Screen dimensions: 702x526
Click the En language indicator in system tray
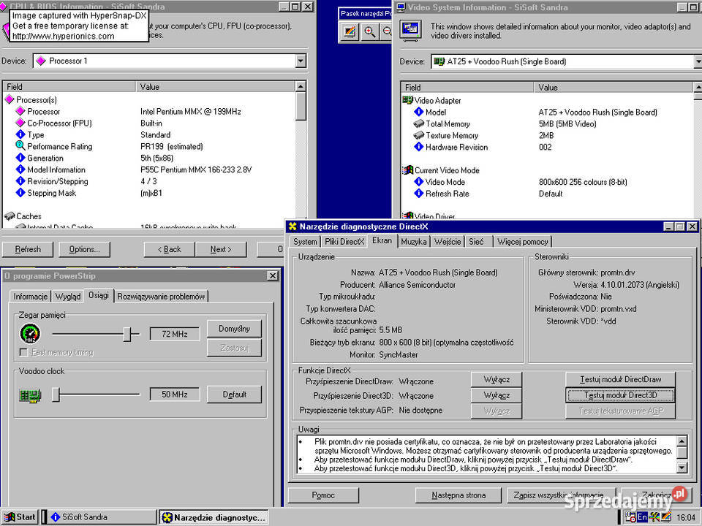click(642, 517)
